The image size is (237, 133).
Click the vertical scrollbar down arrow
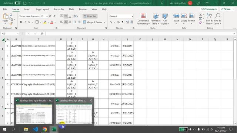(235, 123)
